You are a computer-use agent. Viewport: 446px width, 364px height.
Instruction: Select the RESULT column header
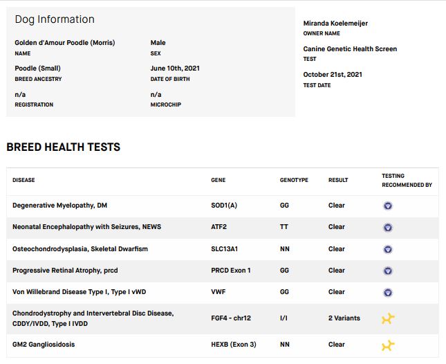coord(337,181)
